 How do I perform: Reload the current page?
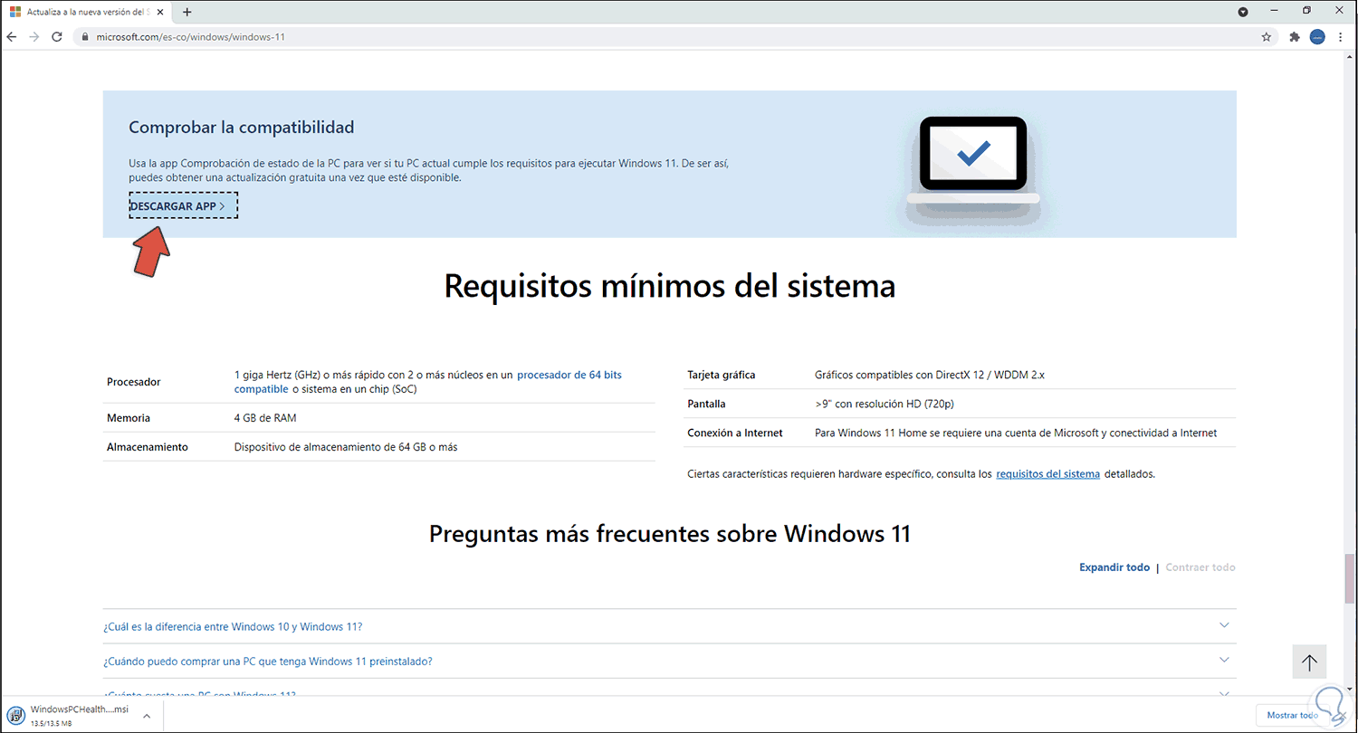57,37
